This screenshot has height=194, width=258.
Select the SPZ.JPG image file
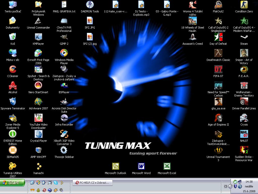point(90,21)
